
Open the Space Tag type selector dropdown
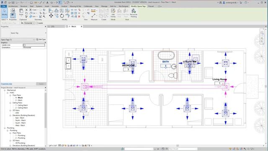click(46, 33)
